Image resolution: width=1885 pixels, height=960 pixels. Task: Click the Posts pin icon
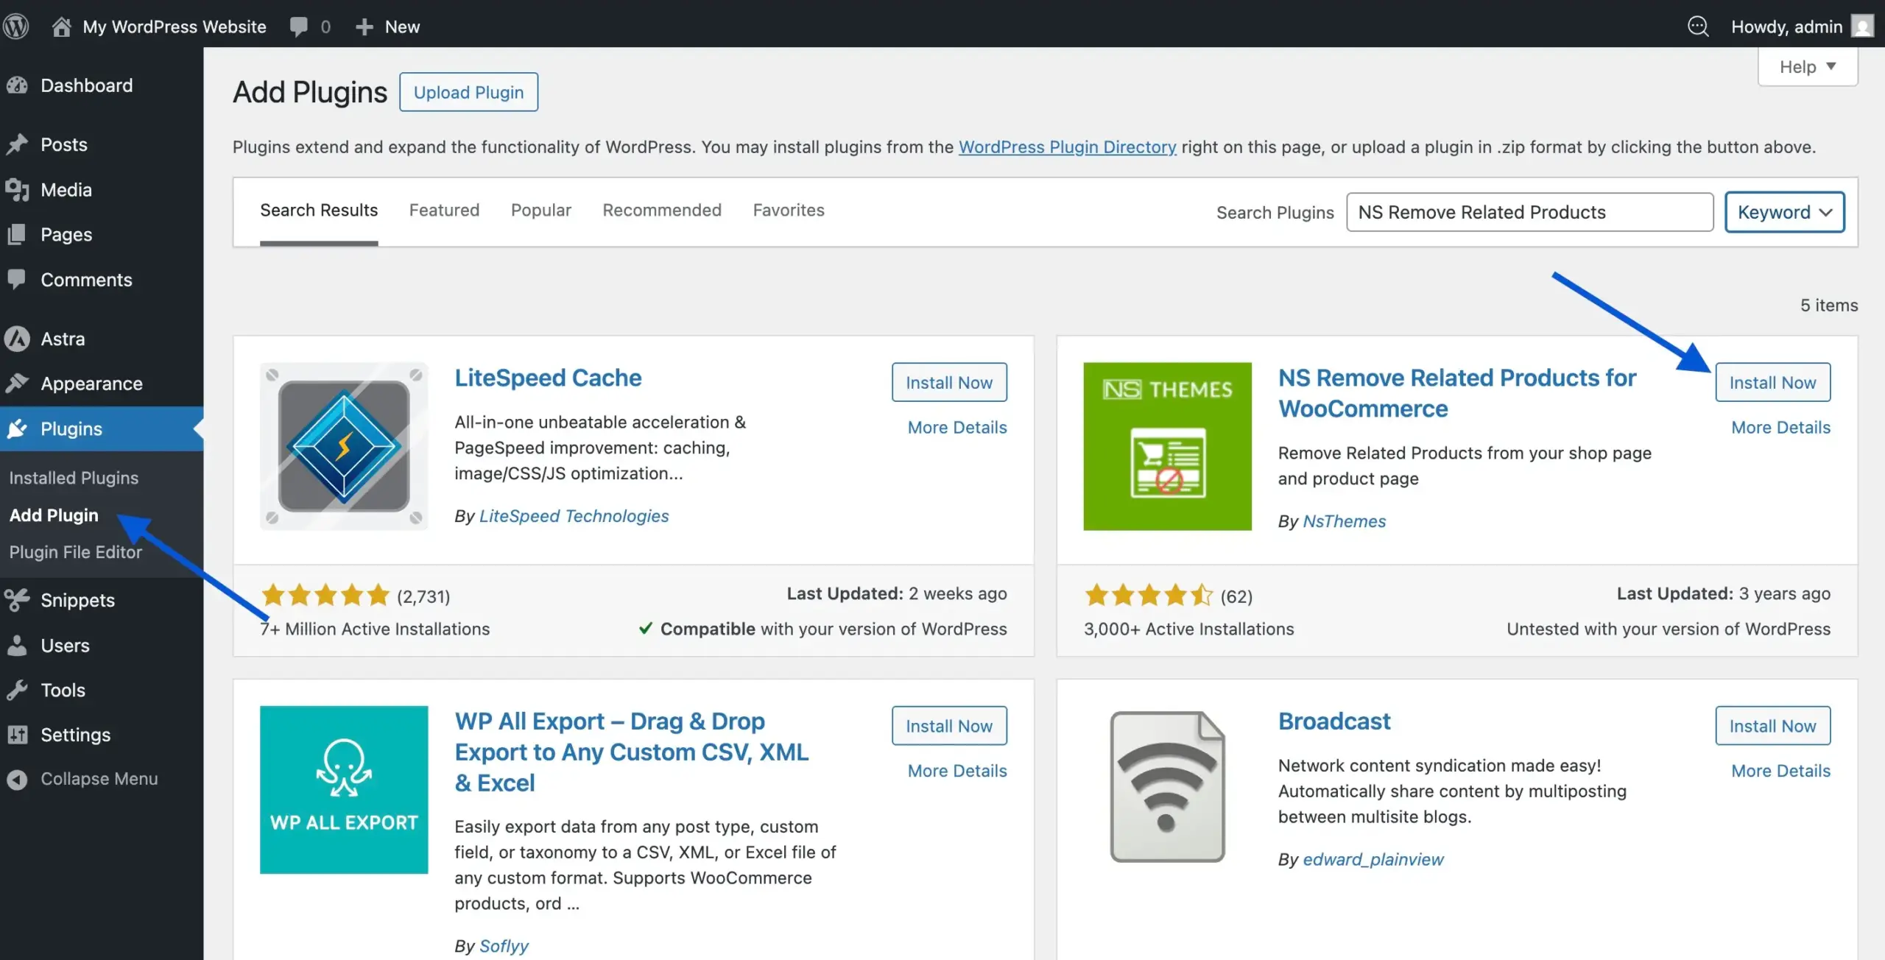pyautogui.click(x=17, y=144)
